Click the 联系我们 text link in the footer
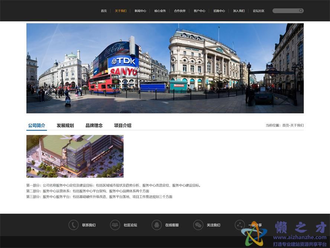 (89, 225)
